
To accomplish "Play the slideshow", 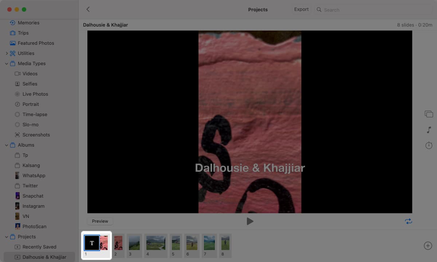I will point(250,221).
